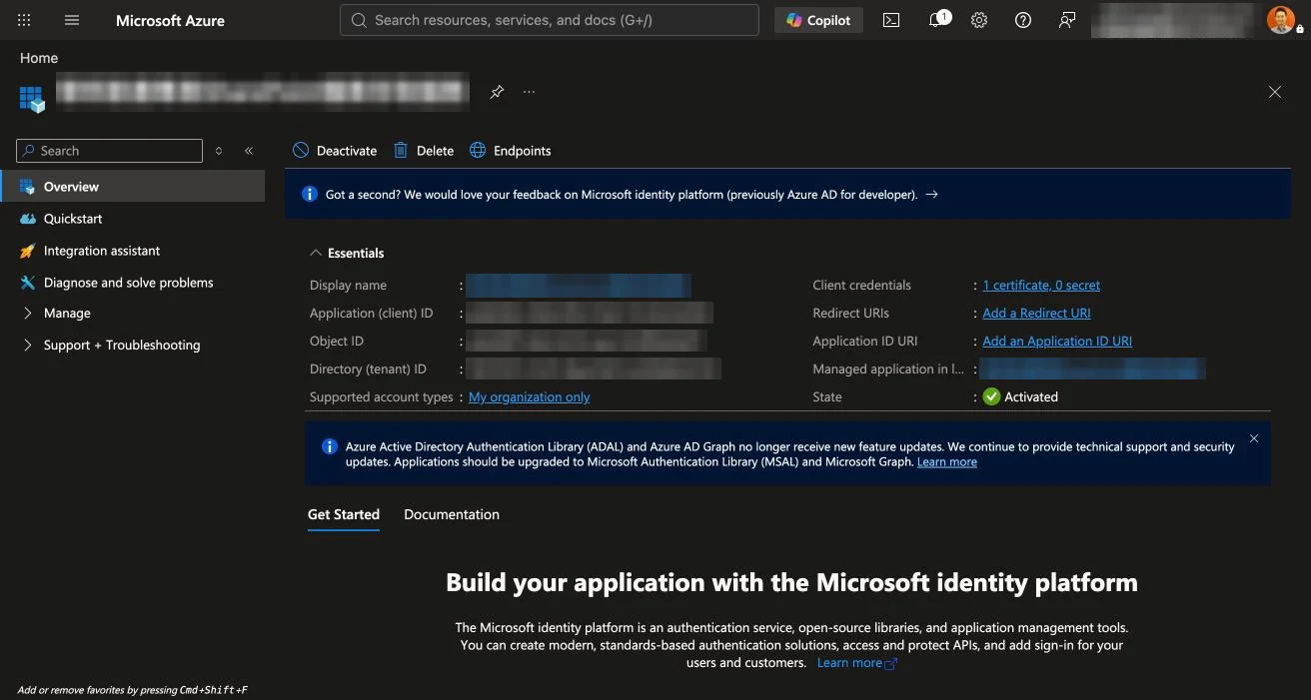Click the 'Supported account types' label
Viewport: 1311px width, 700px height.
(x=382, y=397)
